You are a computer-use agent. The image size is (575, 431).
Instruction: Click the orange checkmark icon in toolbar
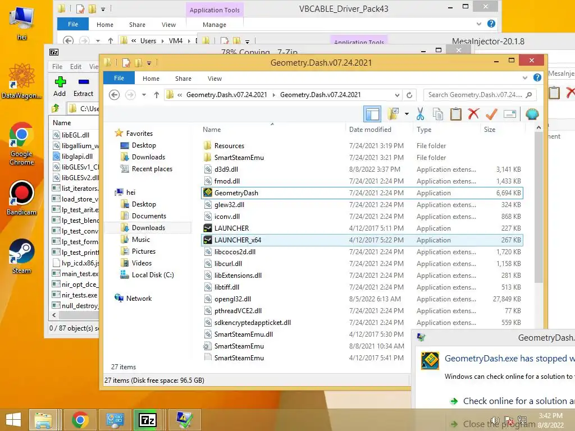(491, 114)
